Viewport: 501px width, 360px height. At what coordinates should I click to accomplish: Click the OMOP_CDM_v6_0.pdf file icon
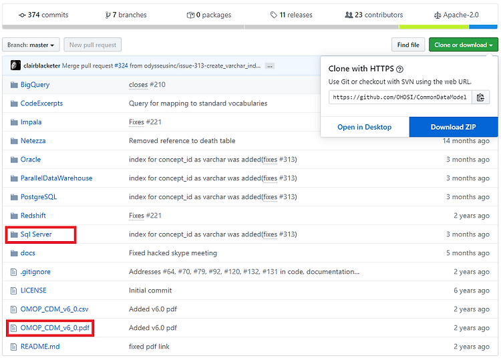[x=13, y=328]
